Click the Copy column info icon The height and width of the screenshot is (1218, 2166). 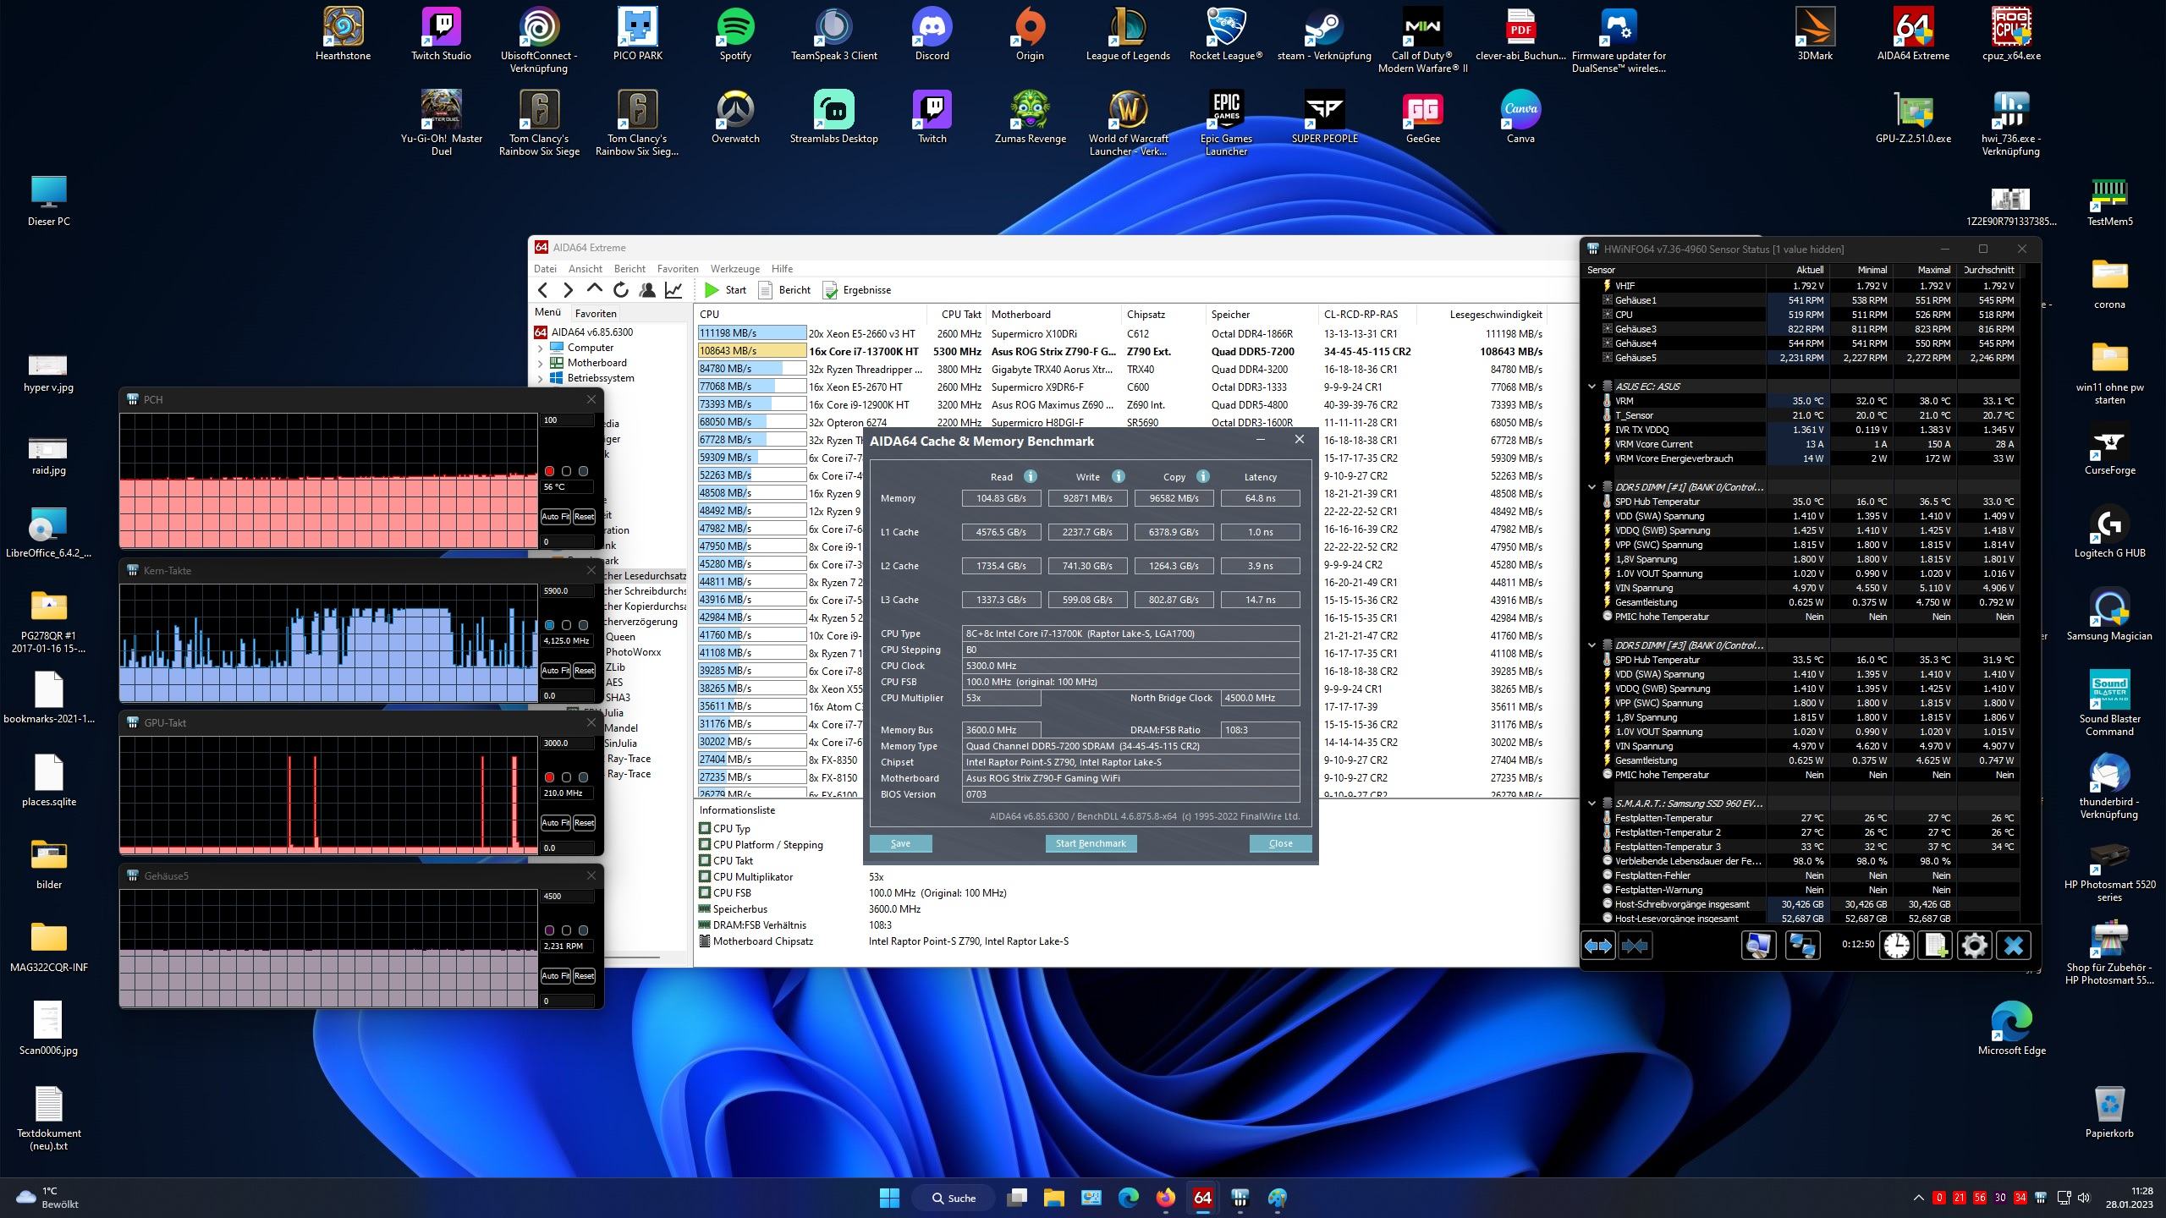[x=1202, y=476]
